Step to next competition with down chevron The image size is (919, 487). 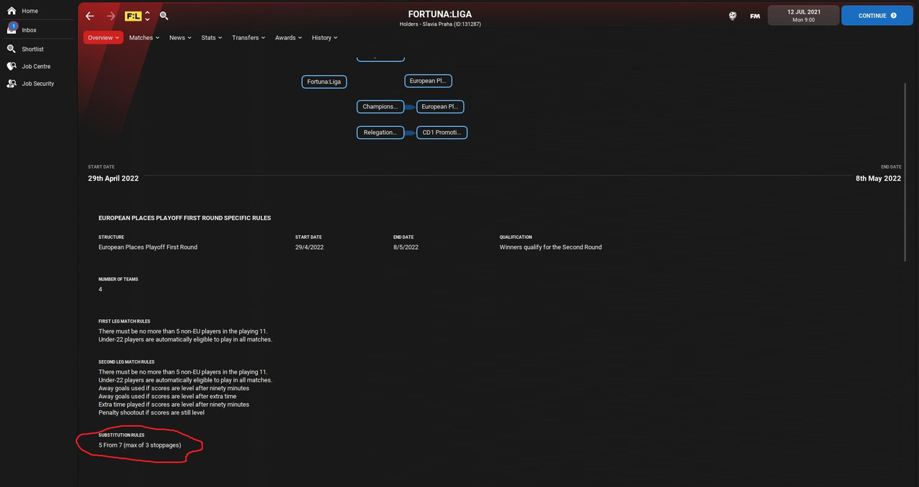coord(147,19)
